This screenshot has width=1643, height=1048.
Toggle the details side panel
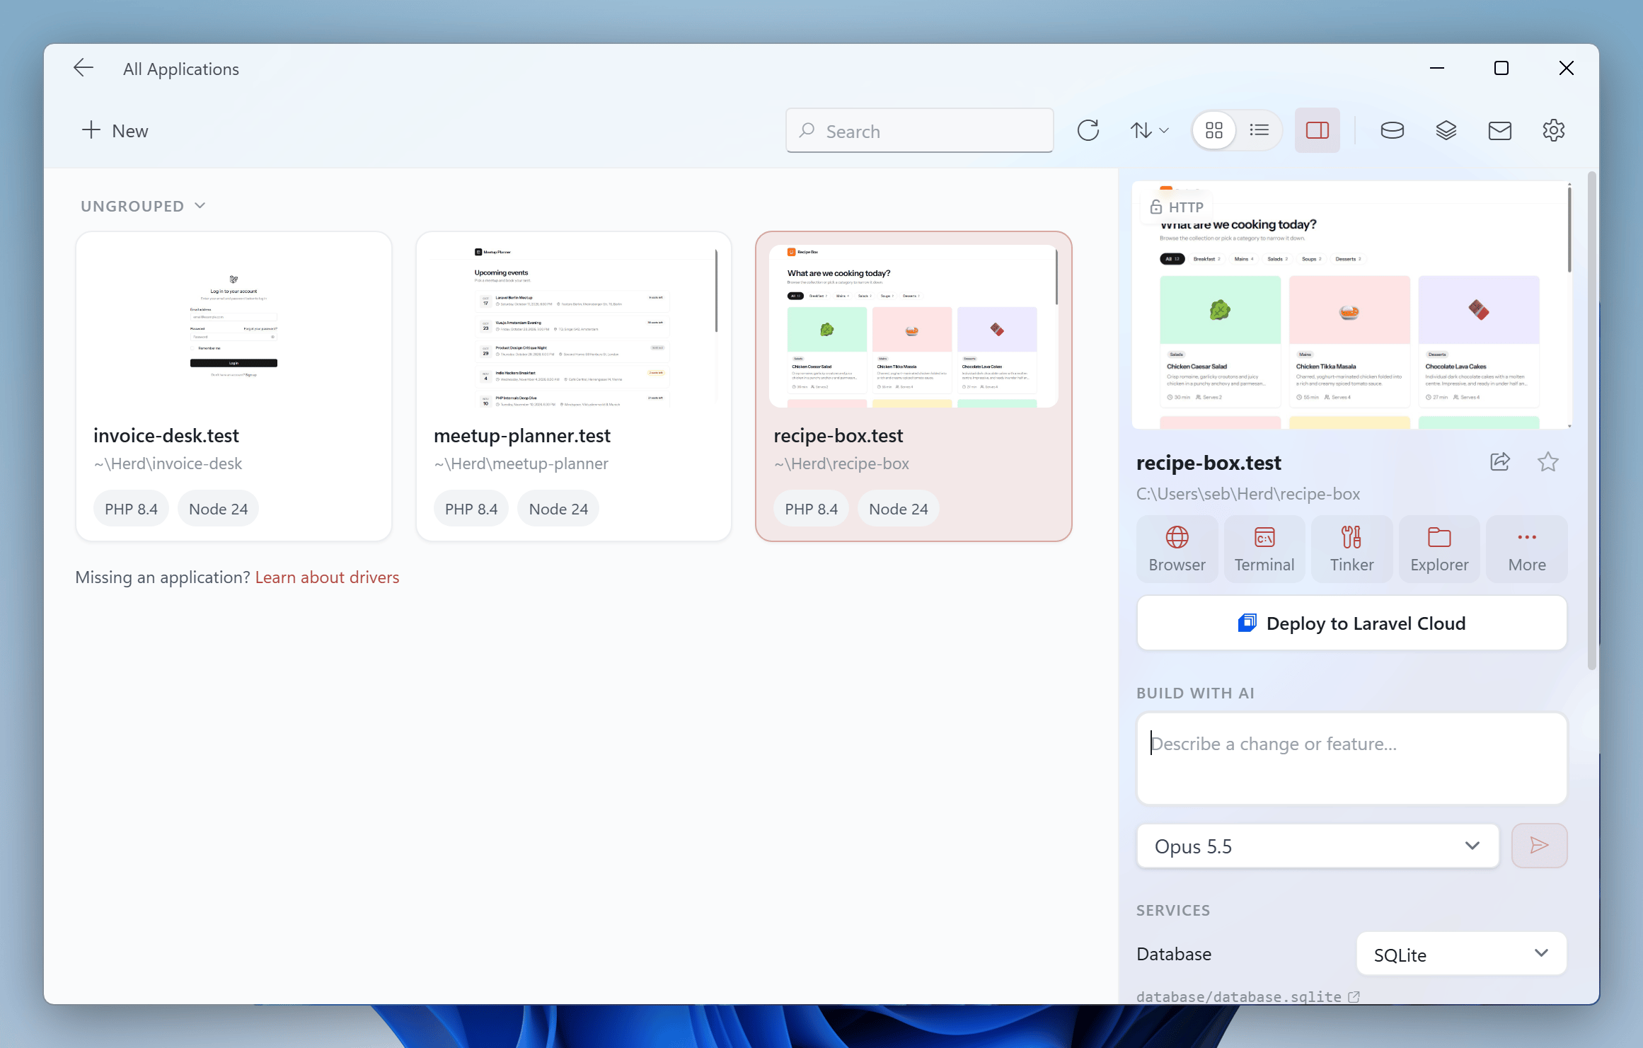click(x=1318, y=130)
